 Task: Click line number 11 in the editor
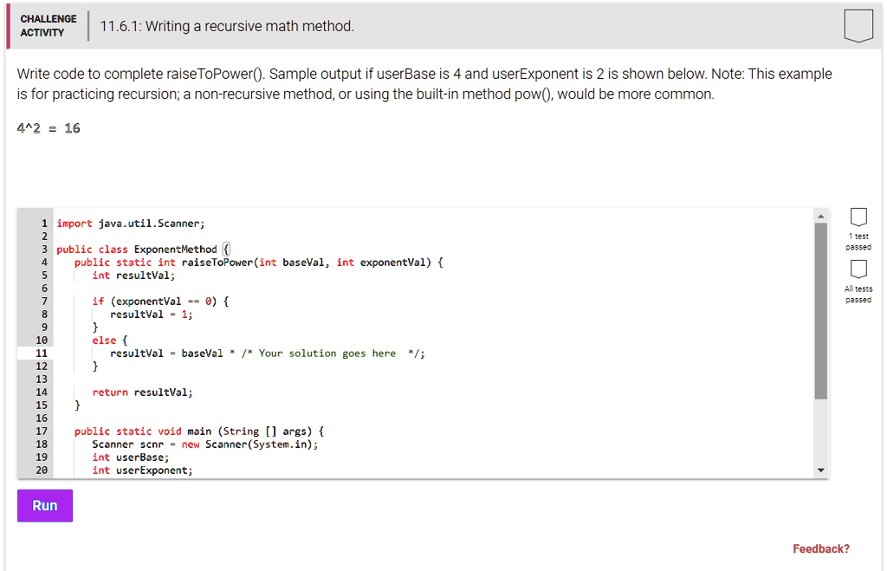tap(40, 353)
